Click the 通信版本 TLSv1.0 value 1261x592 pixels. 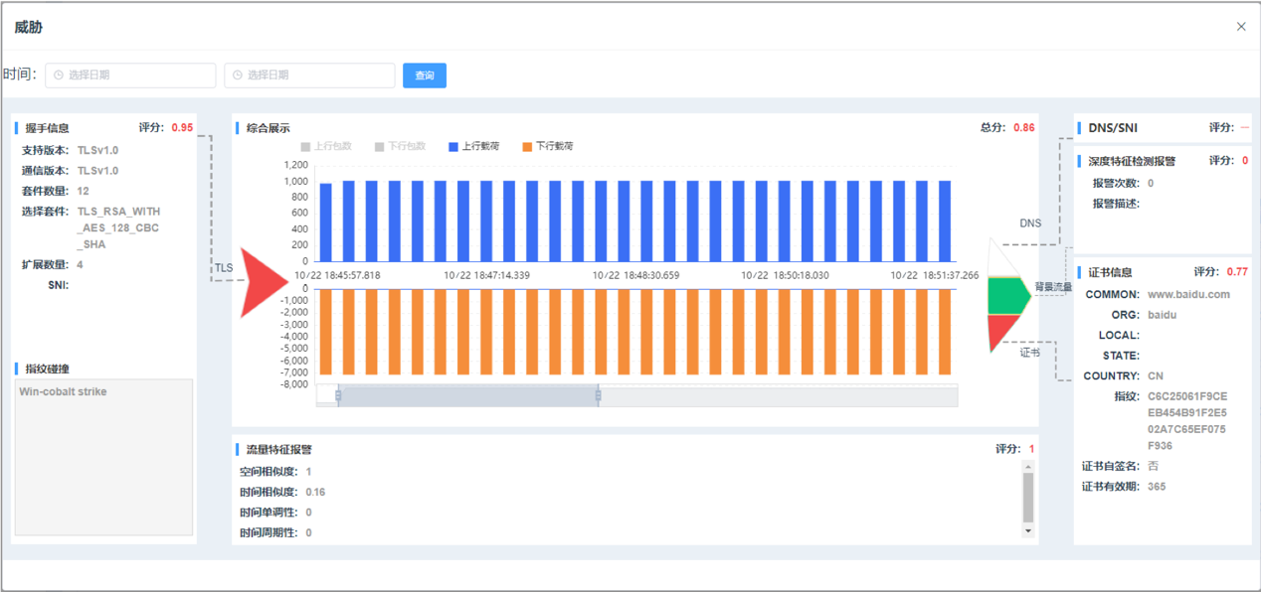click(x=97, y=171)
